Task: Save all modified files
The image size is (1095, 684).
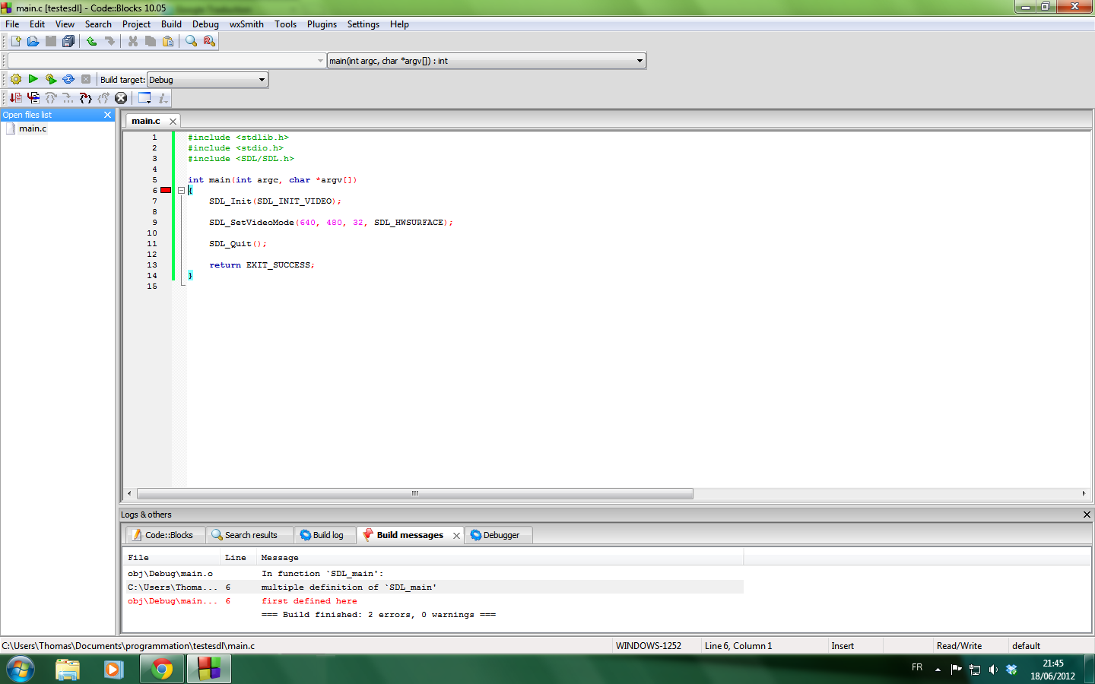Action: click(68, 41)
